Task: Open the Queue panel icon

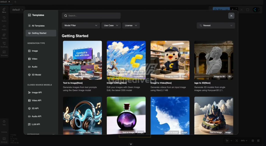Action: pyautogui.click(x=4, y=19)
